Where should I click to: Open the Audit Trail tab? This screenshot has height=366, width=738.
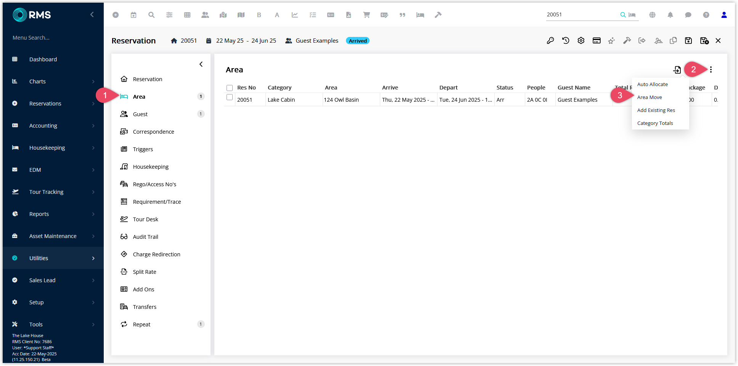pyautogui.click(x=161, y=237)
